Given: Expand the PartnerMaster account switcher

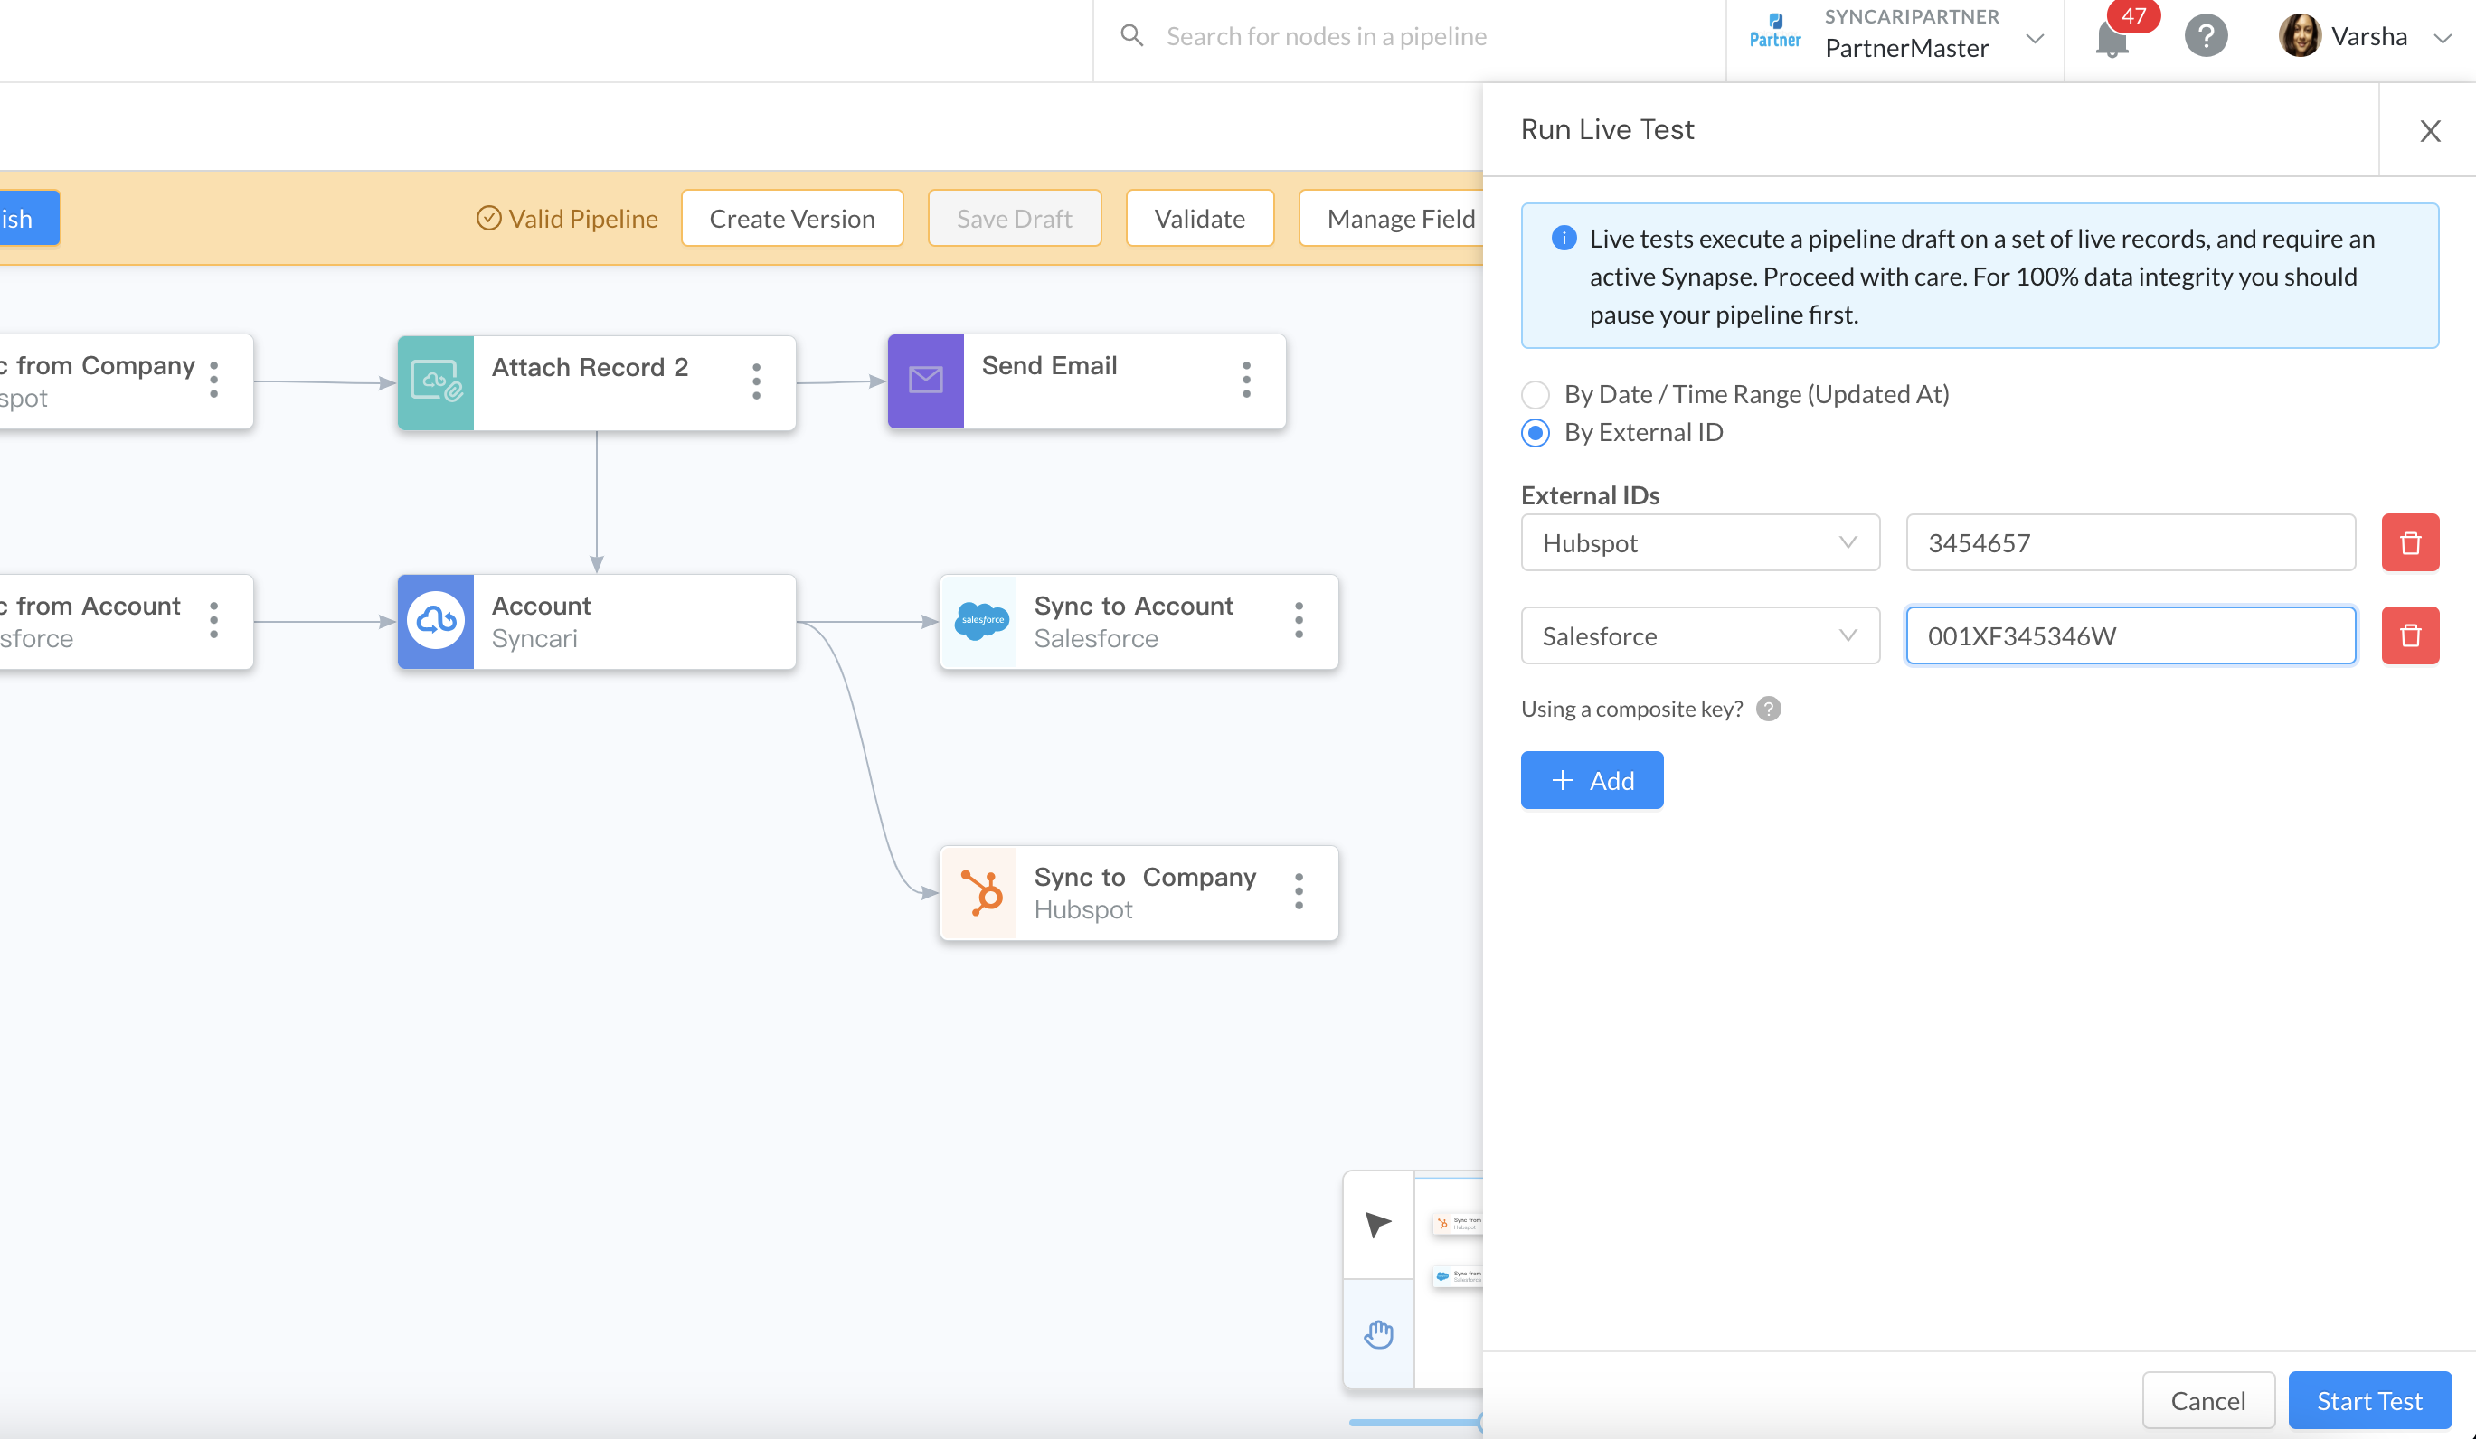Looking at the screenshot, I should pos(2035,39).
